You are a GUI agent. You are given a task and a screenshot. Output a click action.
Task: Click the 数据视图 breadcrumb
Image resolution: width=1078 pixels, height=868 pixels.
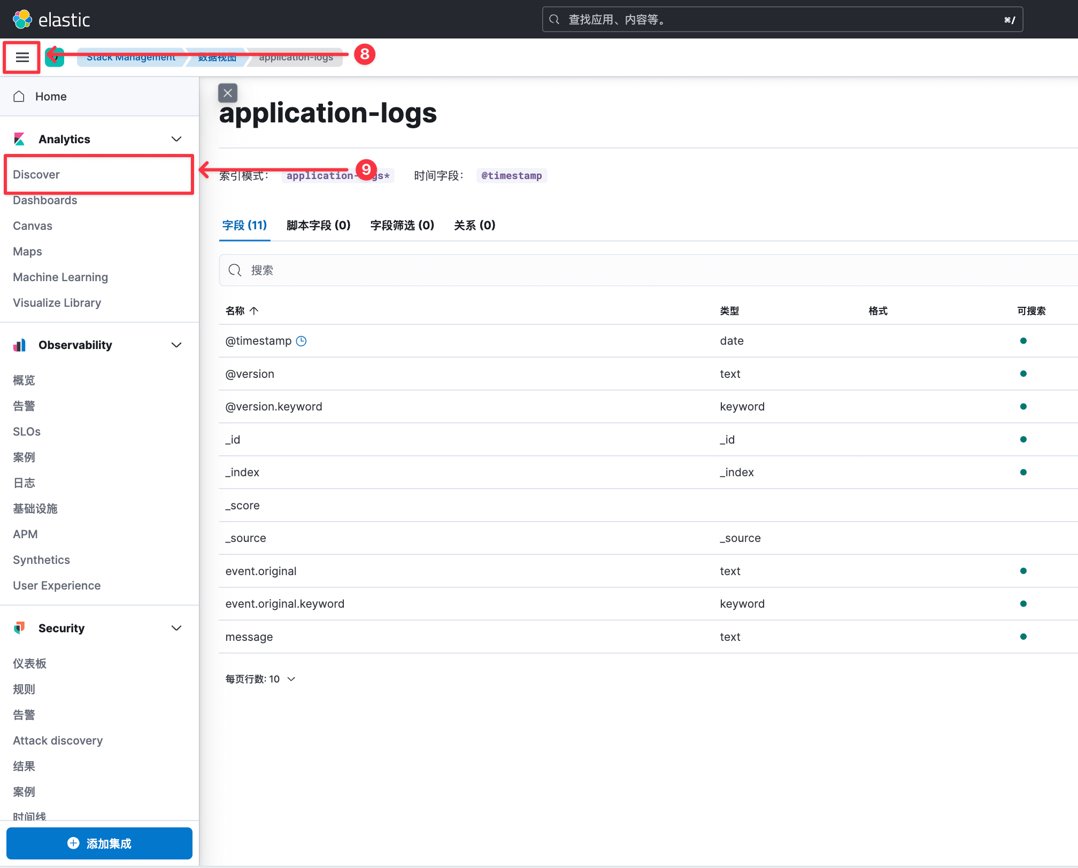(x=217, y=57)
